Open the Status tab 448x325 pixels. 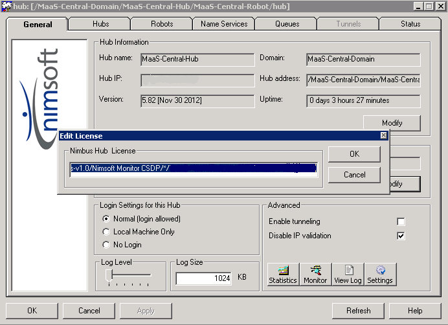tap(410, 24)
